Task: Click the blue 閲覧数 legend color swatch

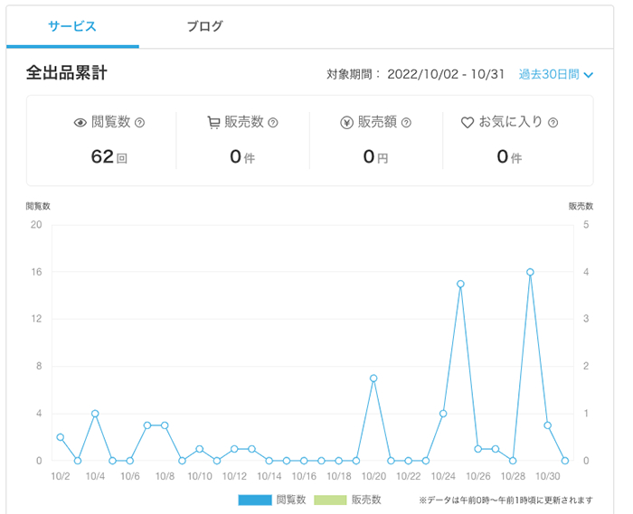Action: click(254, 499)
